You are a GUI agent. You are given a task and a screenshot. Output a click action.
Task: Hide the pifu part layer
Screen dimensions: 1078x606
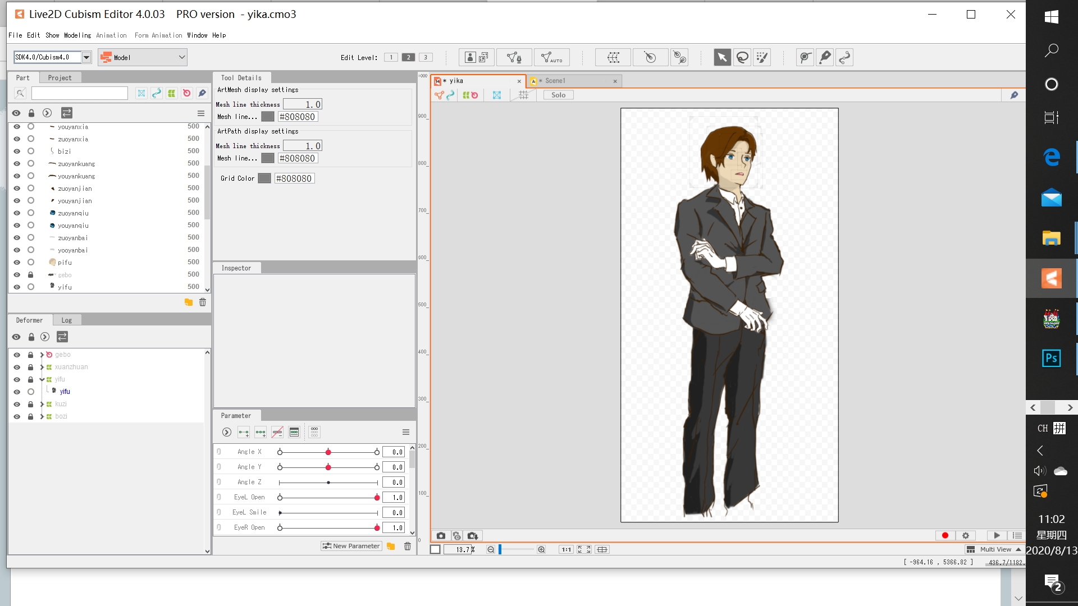17,263
